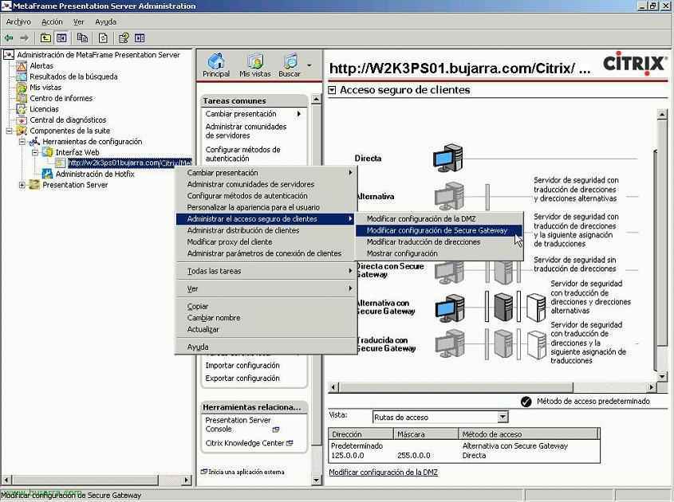Open the Ayuda menu in the menu bar

[106, 22]
